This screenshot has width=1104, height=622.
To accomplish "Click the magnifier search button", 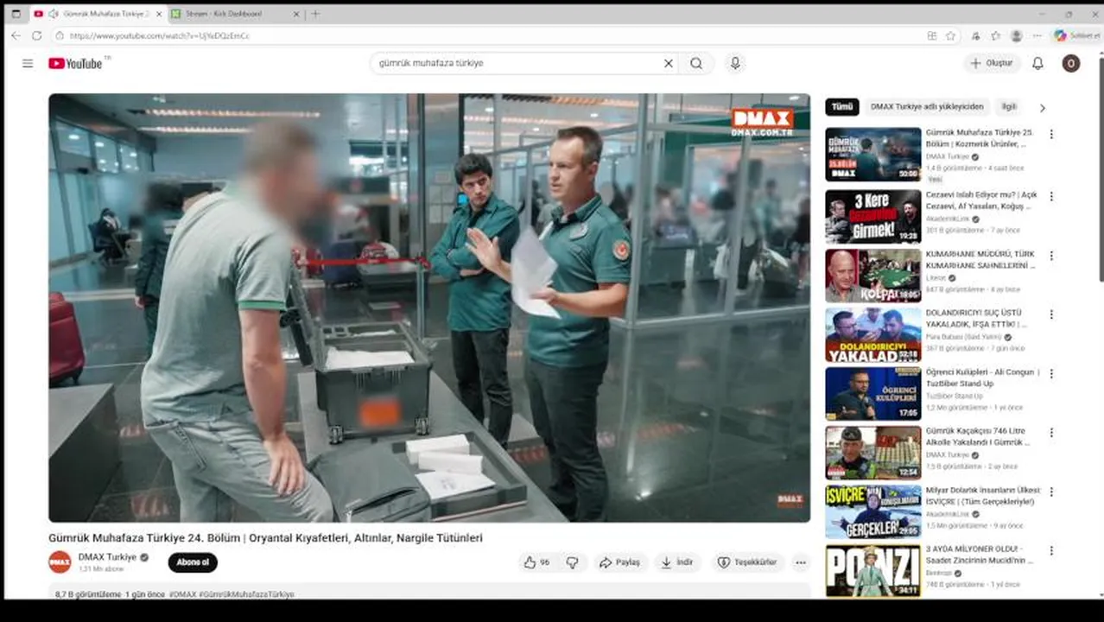I will tap(696, 63).
